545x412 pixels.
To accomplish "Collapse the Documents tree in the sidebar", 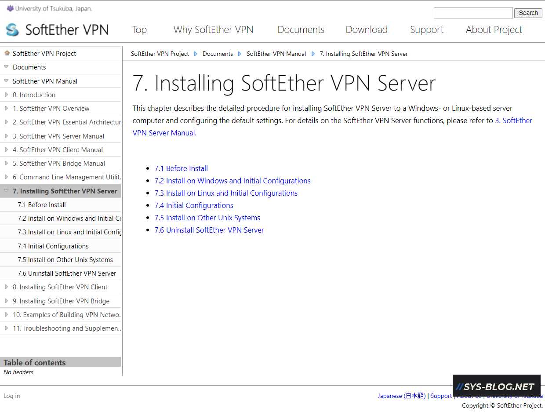I will 5,67.
